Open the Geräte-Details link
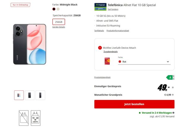Viewport: 178px width, 127px height. [x=58, y=27]
